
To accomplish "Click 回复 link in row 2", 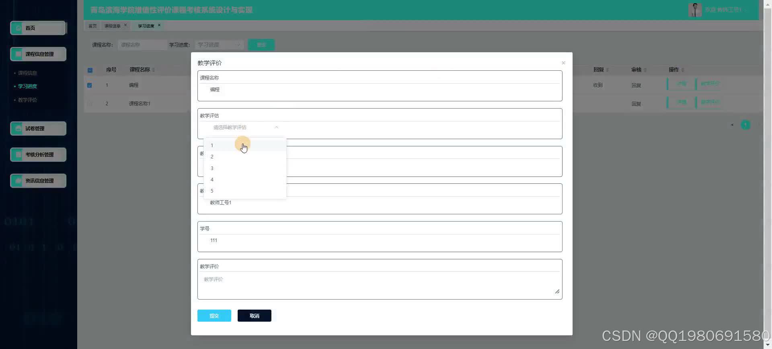I will pyautogui.click(x=636, y=104).
